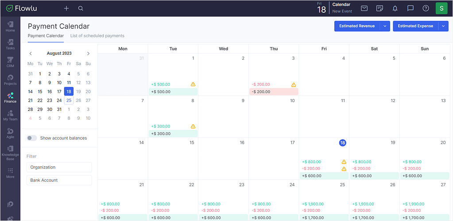
Task: Click +$ 800.00 revenue on August 23
Action: point(211,204)
